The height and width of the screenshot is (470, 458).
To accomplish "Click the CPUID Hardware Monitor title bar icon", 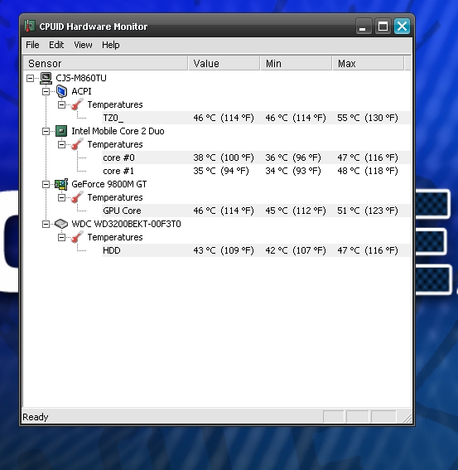I will tap(30, 26).
